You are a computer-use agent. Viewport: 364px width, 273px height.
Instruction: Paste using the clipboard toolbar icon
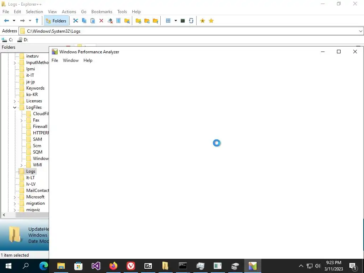pyautogui.click(x=93, y=21)
